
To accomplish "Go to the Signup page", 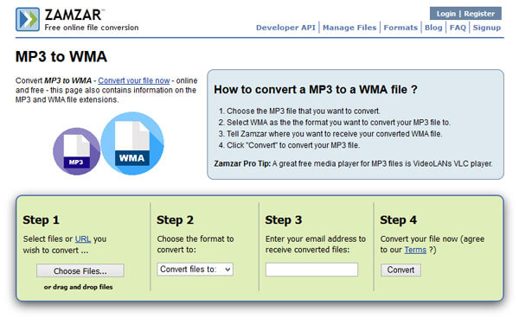I will (486, 28).
